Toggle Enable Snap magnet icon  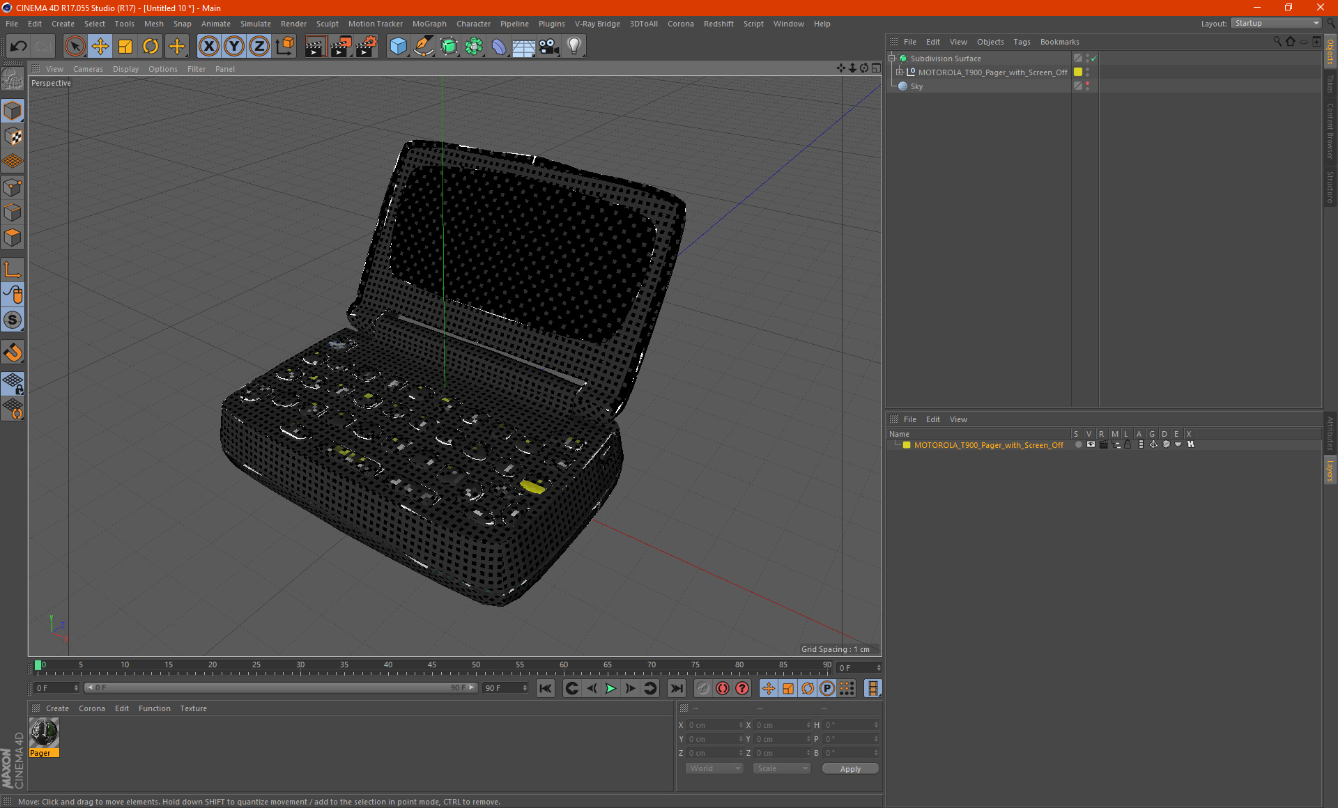pyautogui.click(x=13, y=352)
